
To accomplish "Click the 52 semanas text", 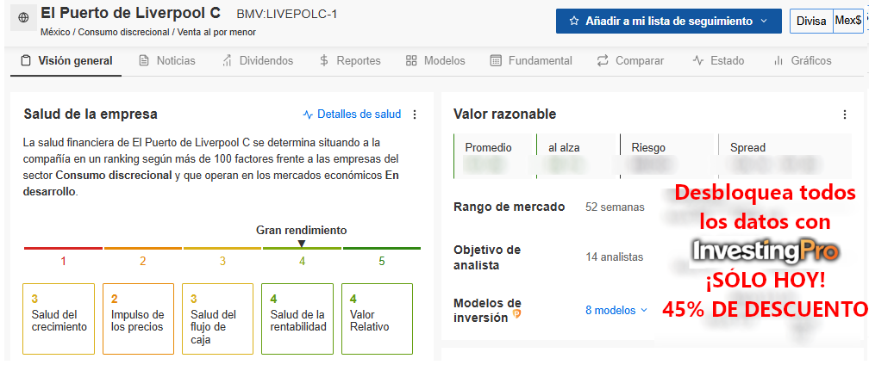I will (x=616, y=207).
